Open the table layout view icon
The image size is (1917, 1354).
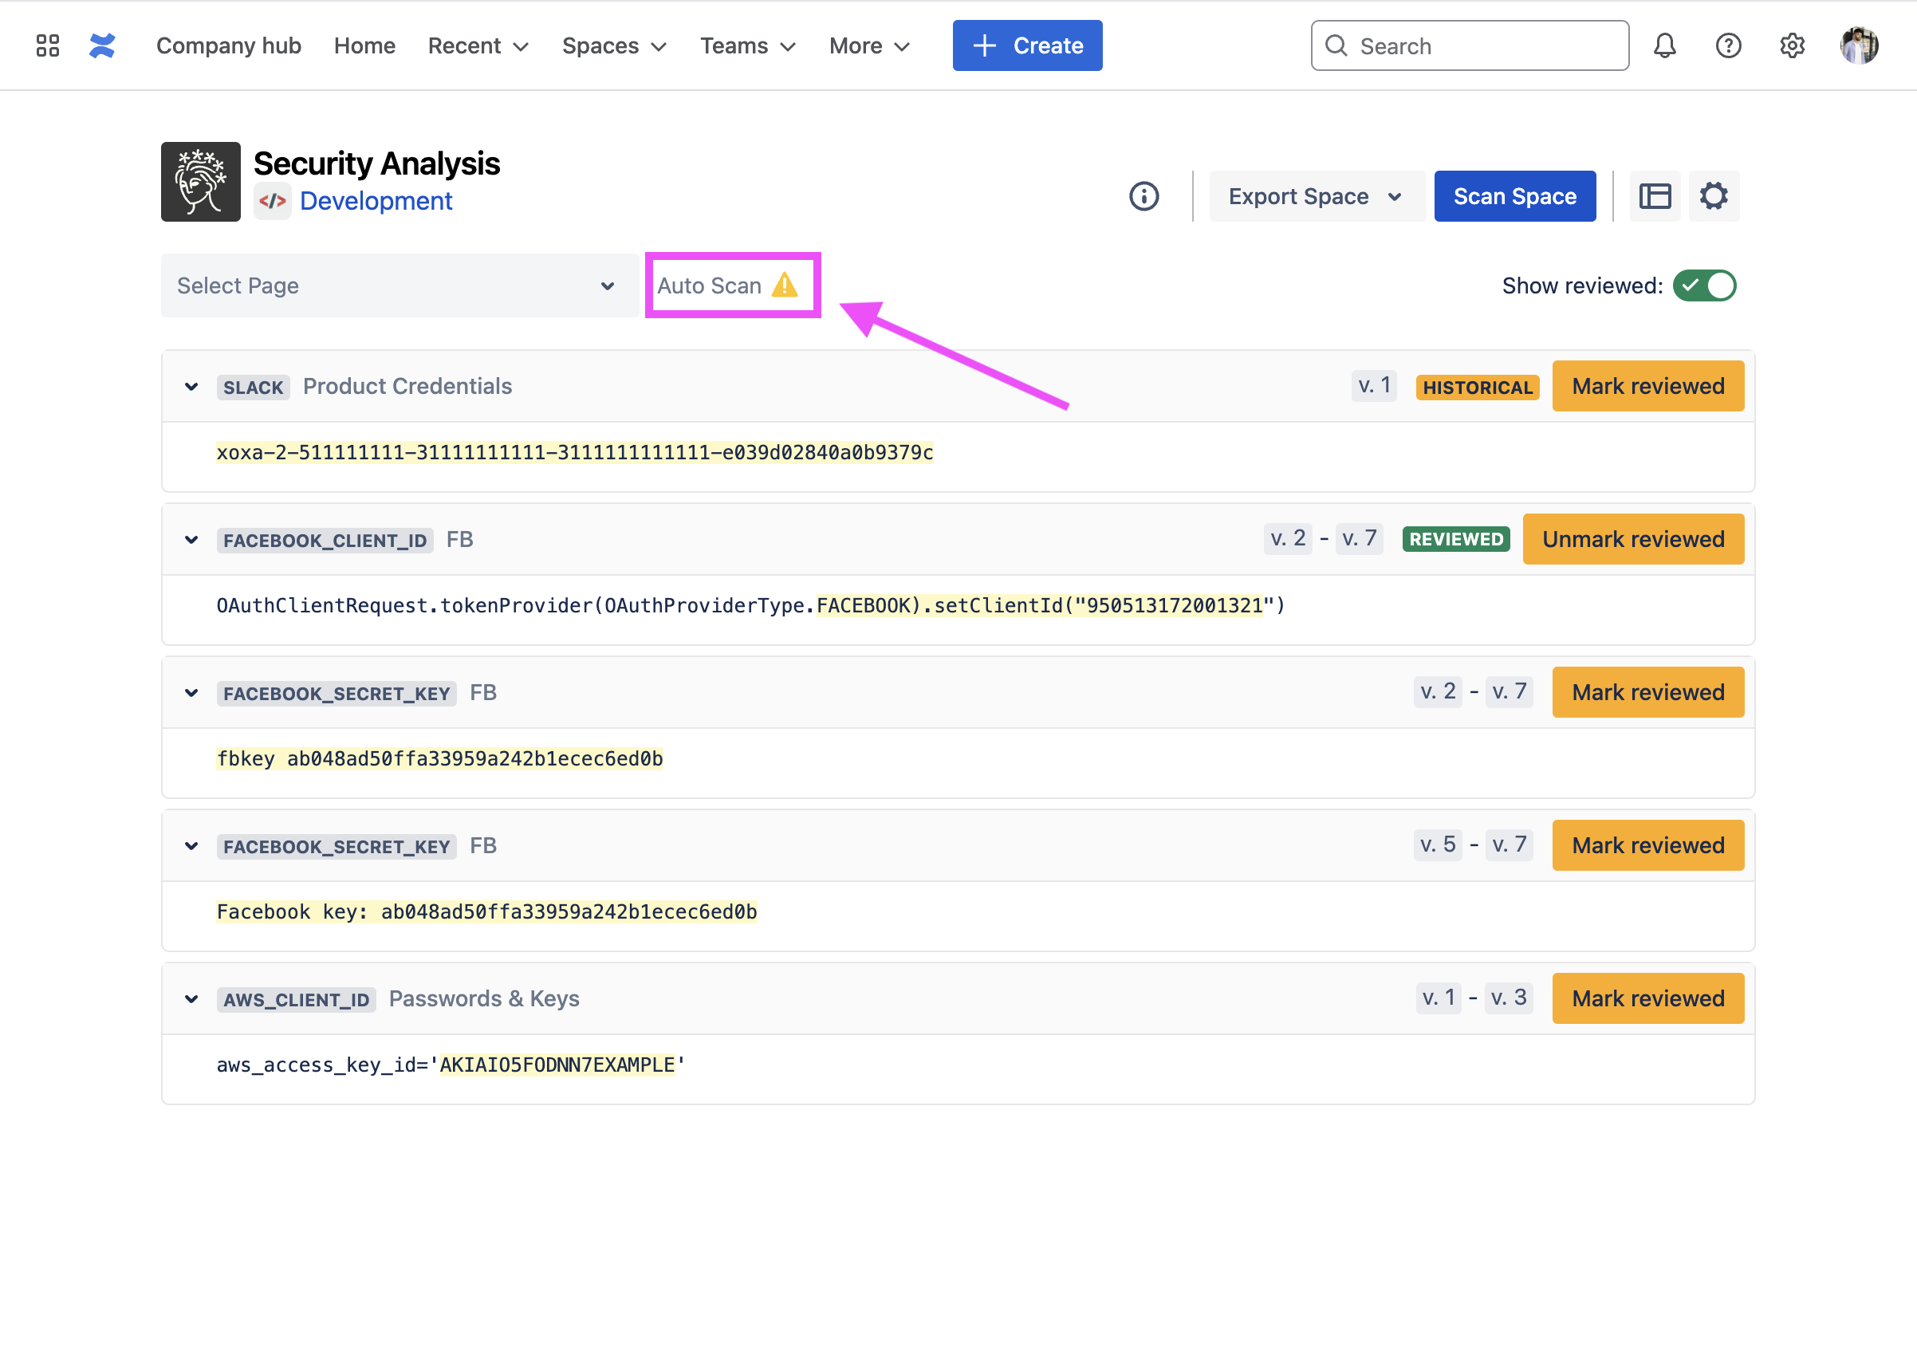(x=1655, y=196)
